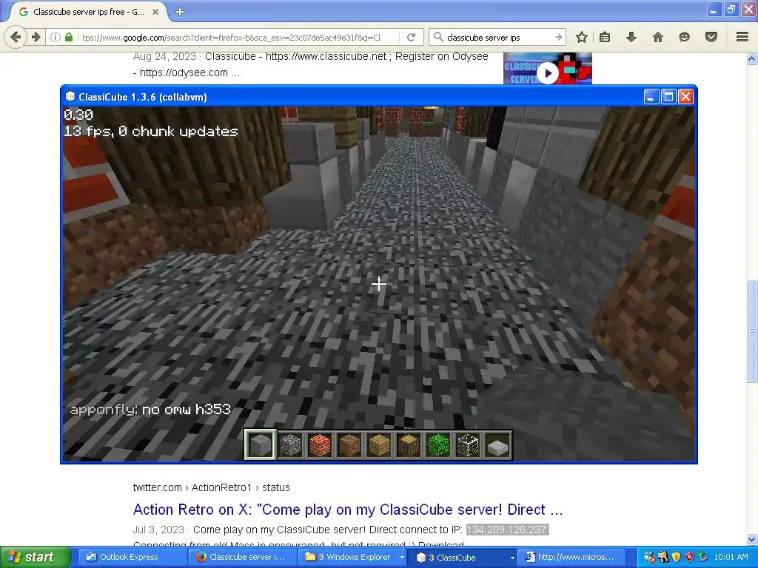
Task: Click page scrollbar down arrow
Action: click(751, 539)
